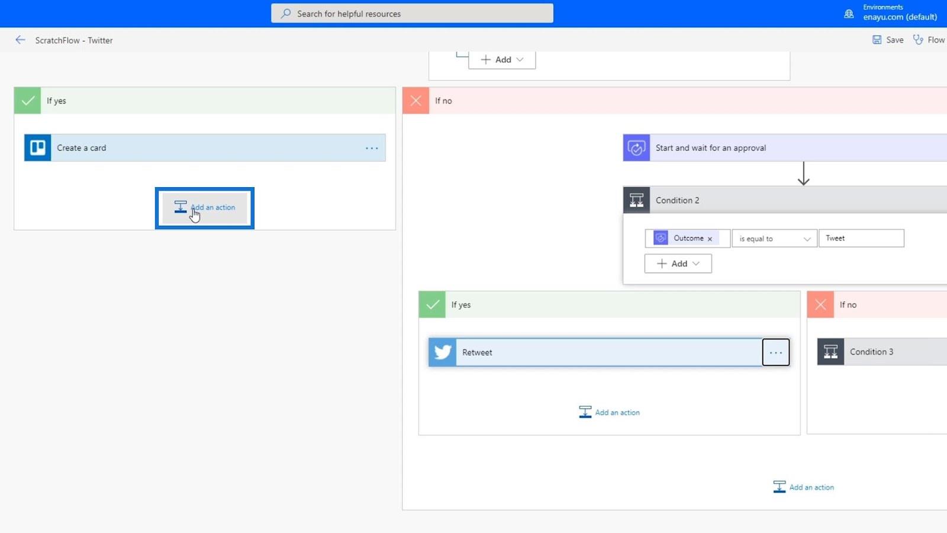947x533 pixels.
Task: Click the Save button
Action: [888, 40]
